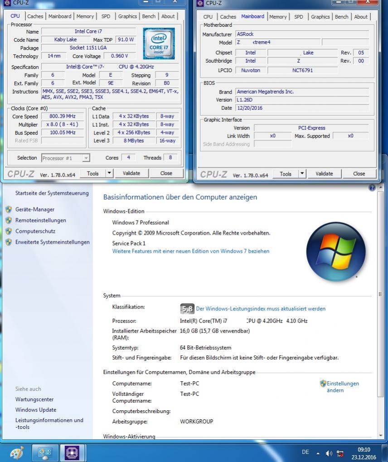Click 'Windows 7 Professional' edition text
388x462 pixels.
click(141, 222)
